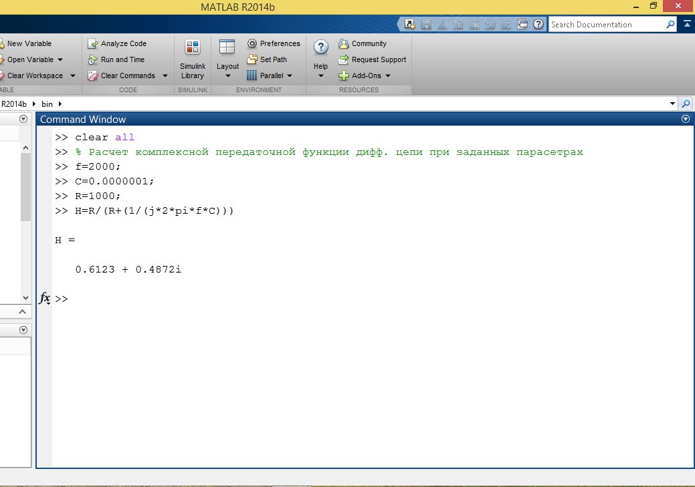This screenshot has height=487, width=695.
Task: Click the magnifier icon in Search Documentation
Action: (670, 24)
